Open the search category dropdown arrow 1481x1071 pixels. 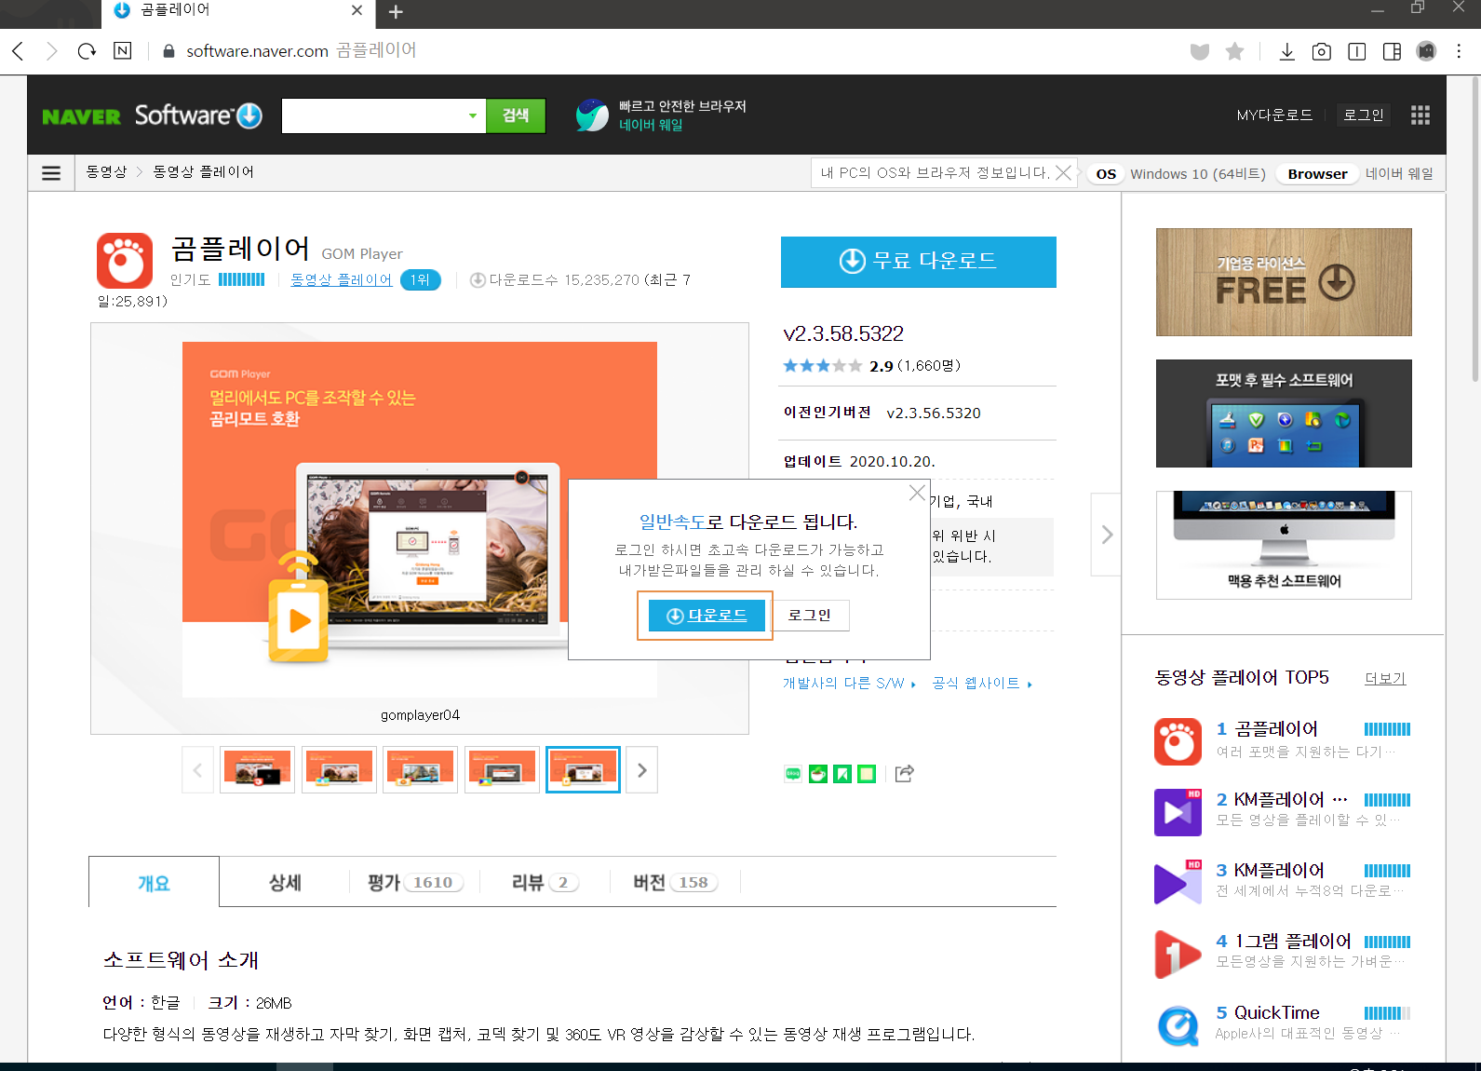[473, 115]
